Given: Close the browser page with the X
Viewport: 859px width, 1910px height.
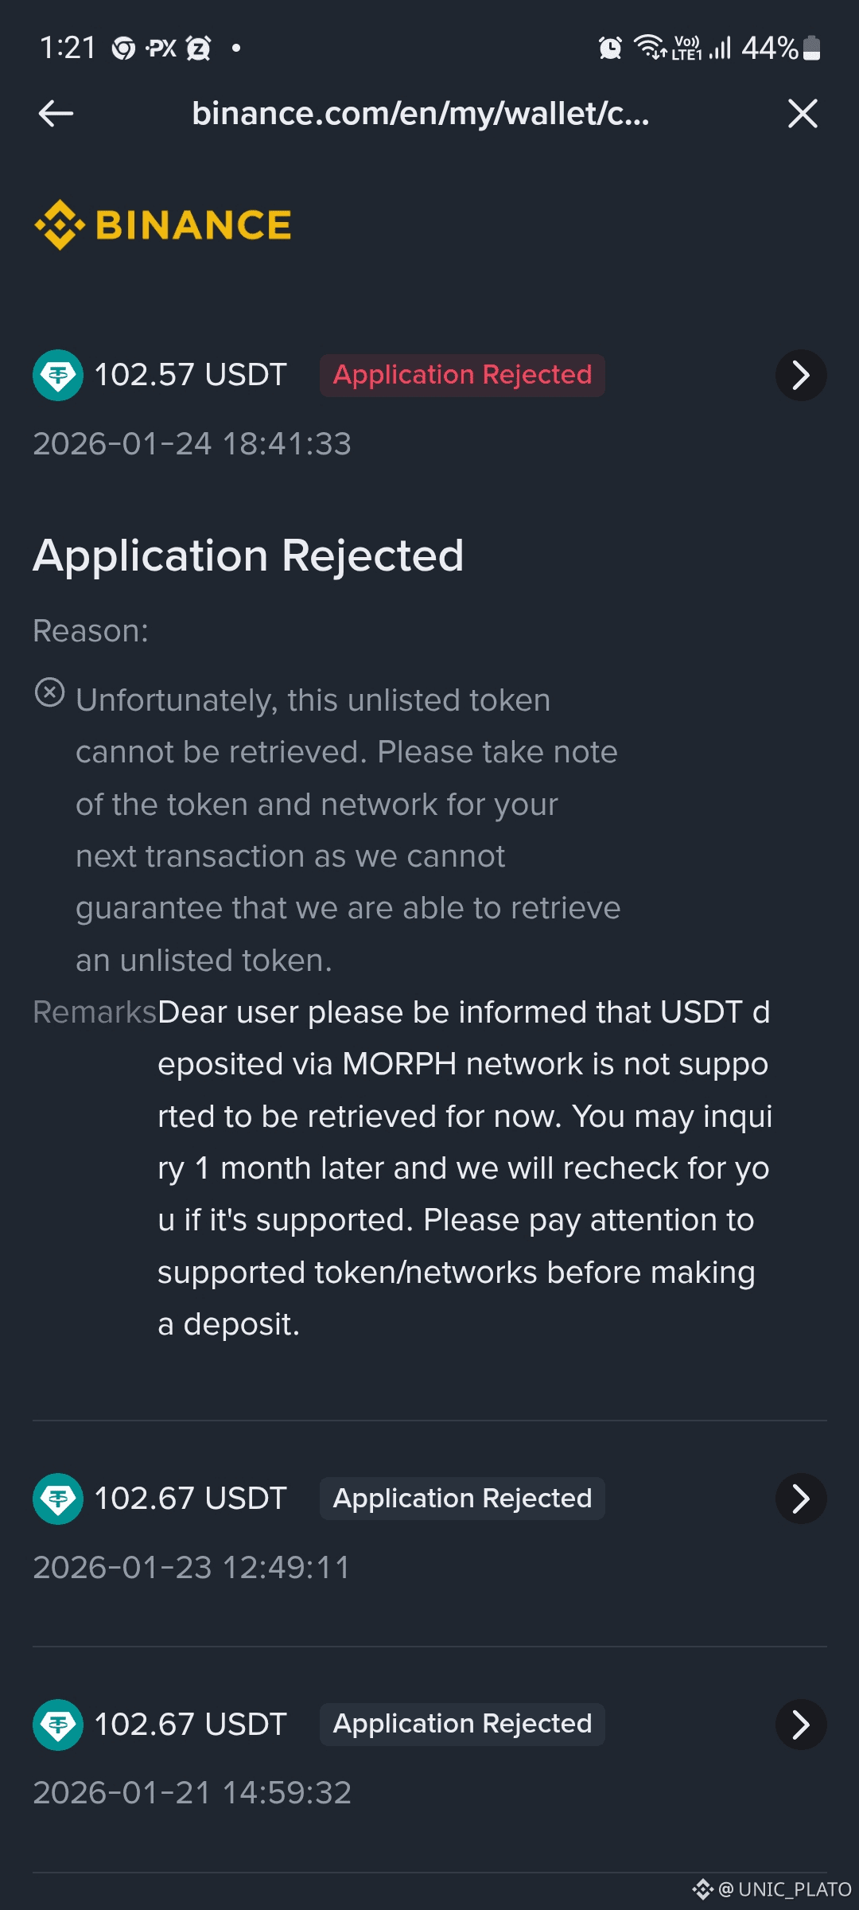Looking at the screenshot, I should coord(803,113).
